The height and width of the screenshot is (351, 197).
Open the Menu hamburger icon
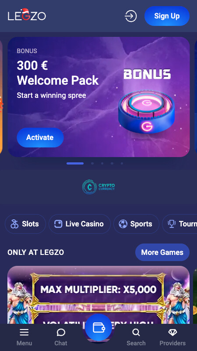(24, 332)
